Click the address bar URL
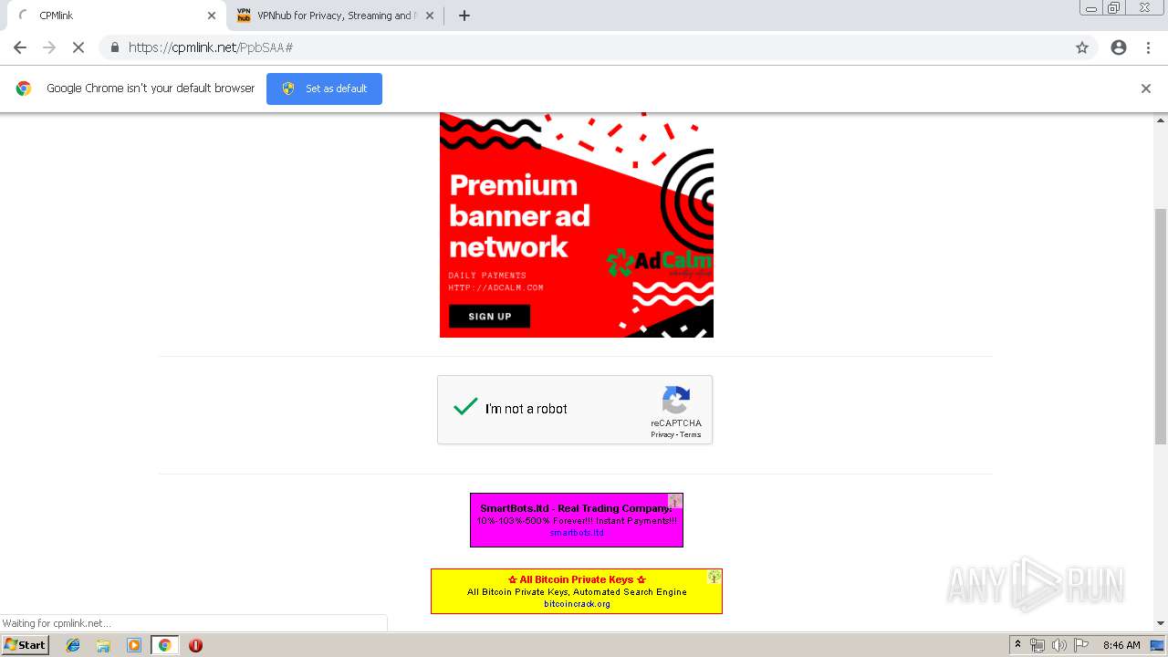The height and width of the screenshot is (657, 1168). pos(211,47)
